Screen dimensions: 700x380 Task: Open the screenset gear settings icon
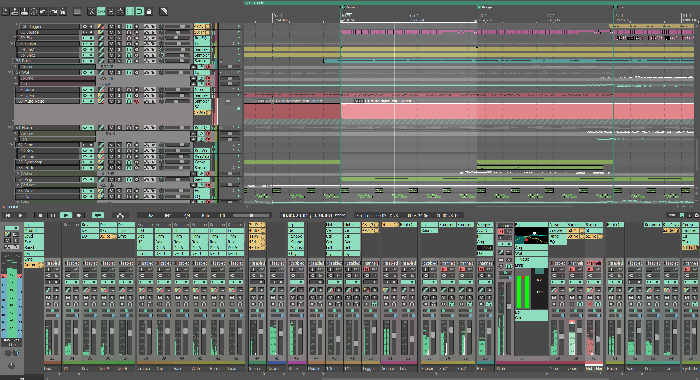pyautogui.click(x=697, y=215)
